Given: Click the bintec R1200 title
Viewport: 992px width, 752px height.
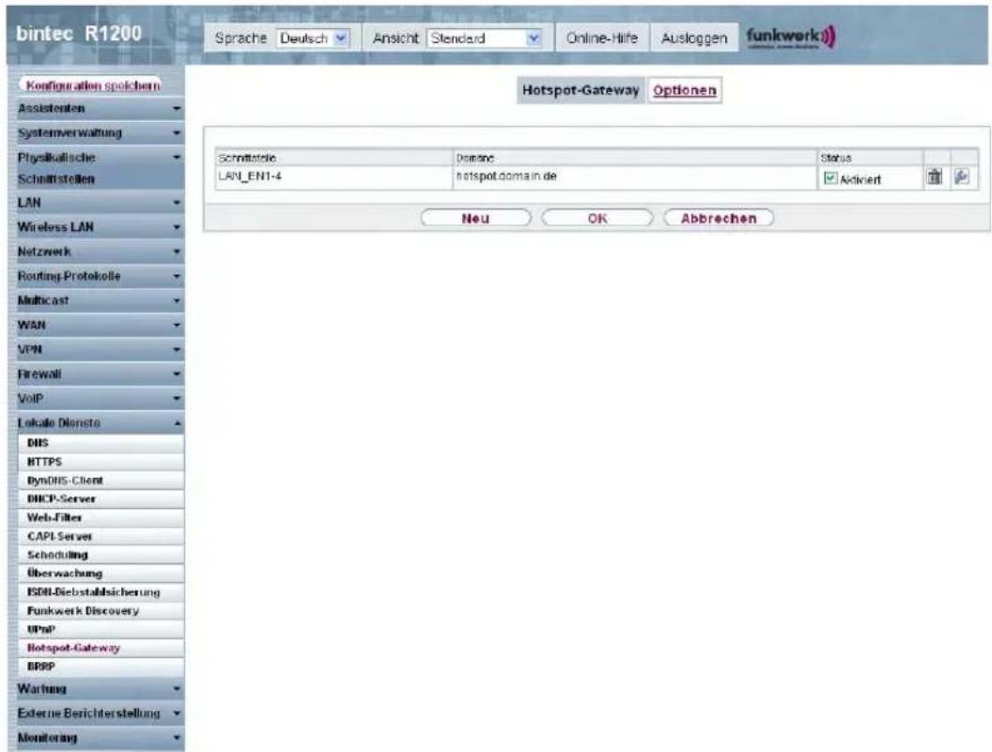Looking at the screenshot, I should click(x=79, y=34).
